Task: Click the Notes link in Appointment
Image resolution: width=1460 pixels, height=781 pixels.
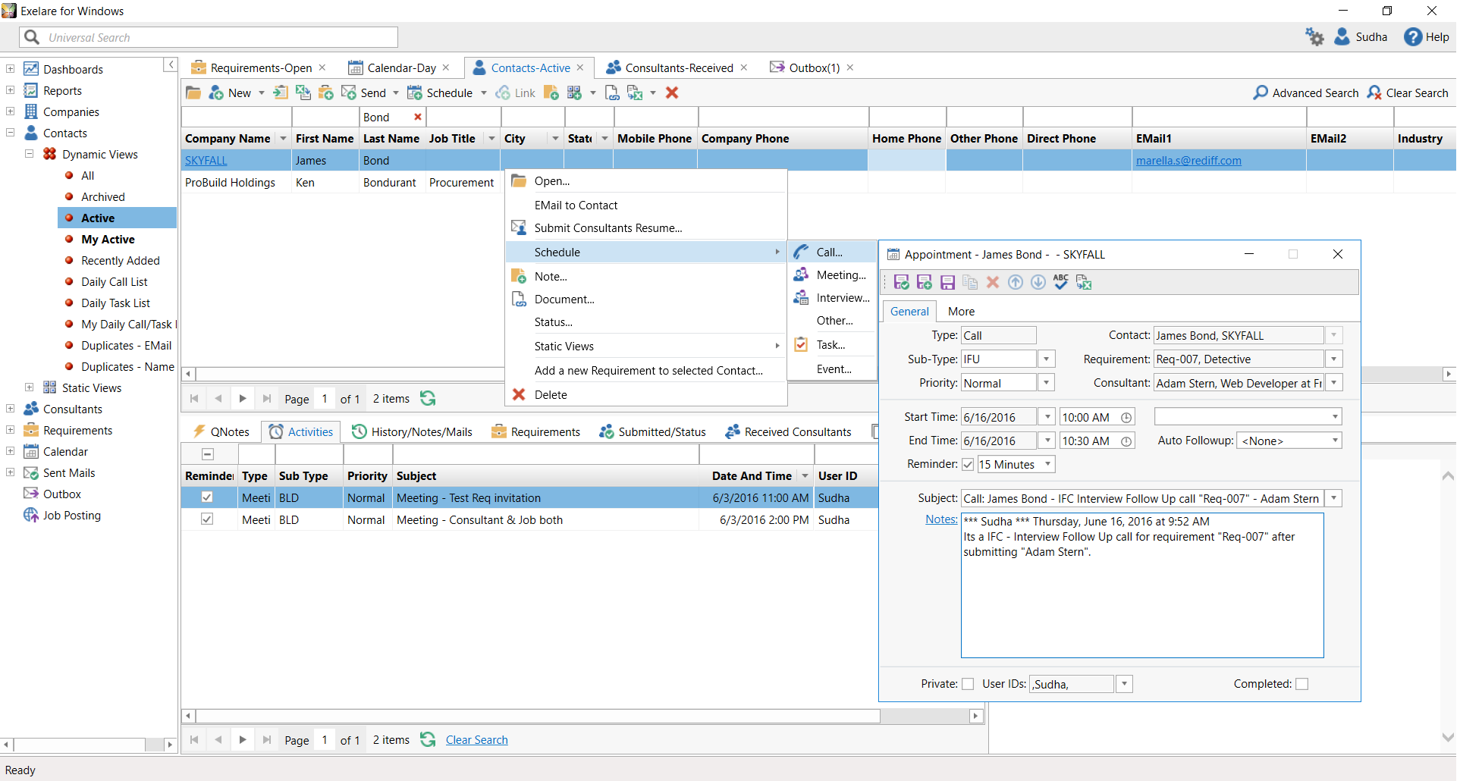Action: coord(941,519)
